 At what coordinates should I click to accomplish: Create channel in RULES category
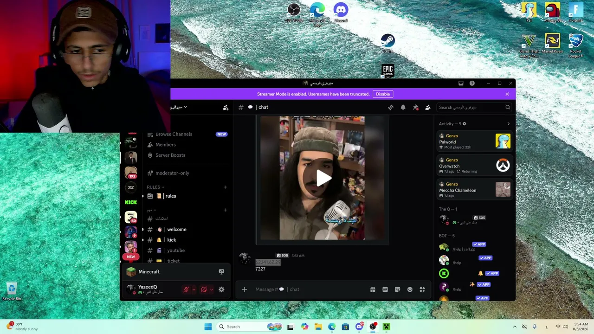coord(225,187)
